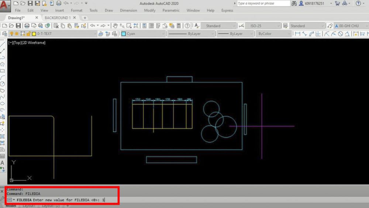The height and width of the screenshot is (208, 369).
Task: Select the Multiline Text tool
Action: [2, 163]
